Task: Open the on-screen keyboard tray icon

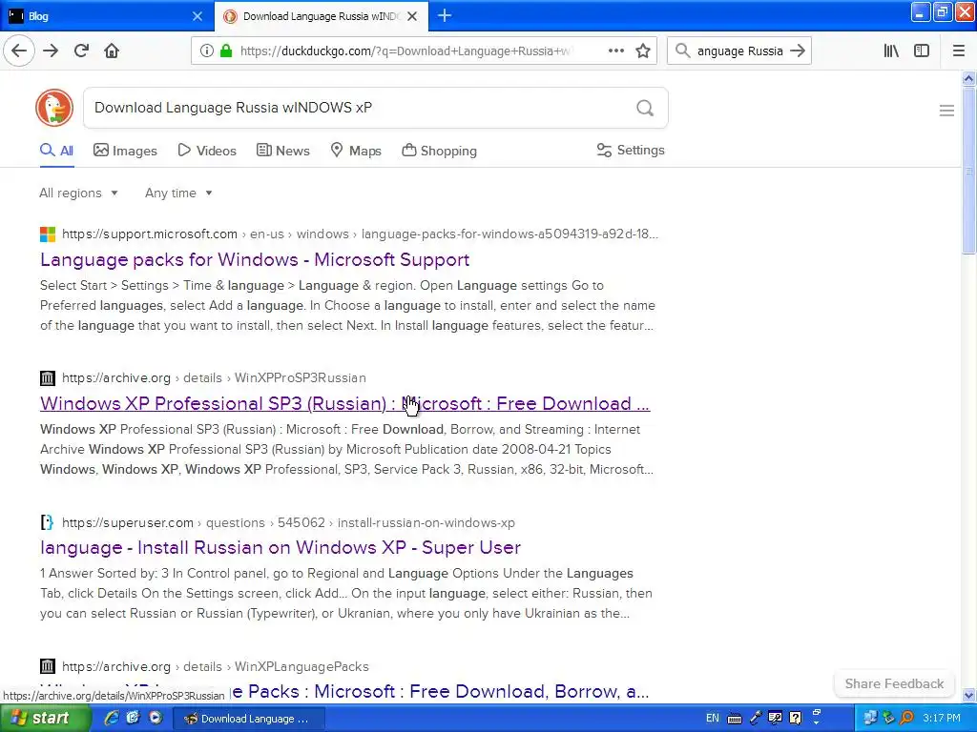Action: [x=735, y=719]
